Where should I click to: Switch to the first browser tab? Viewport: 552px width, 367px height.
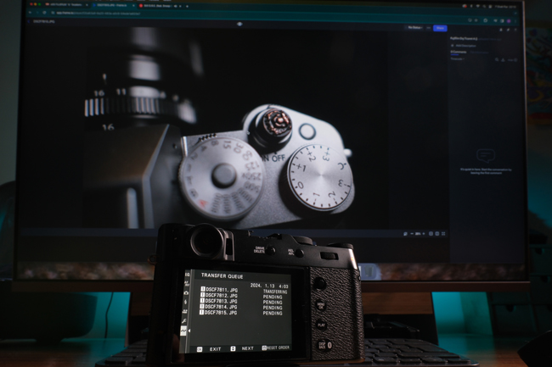click(x=65, y=6)
